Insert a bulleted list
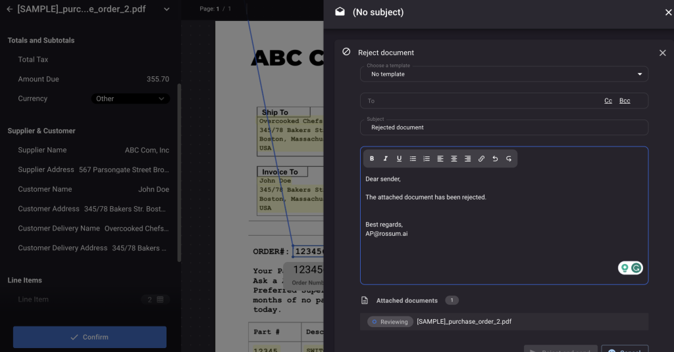Viewport: 674px width, 352px height. (x=413, y=159)
